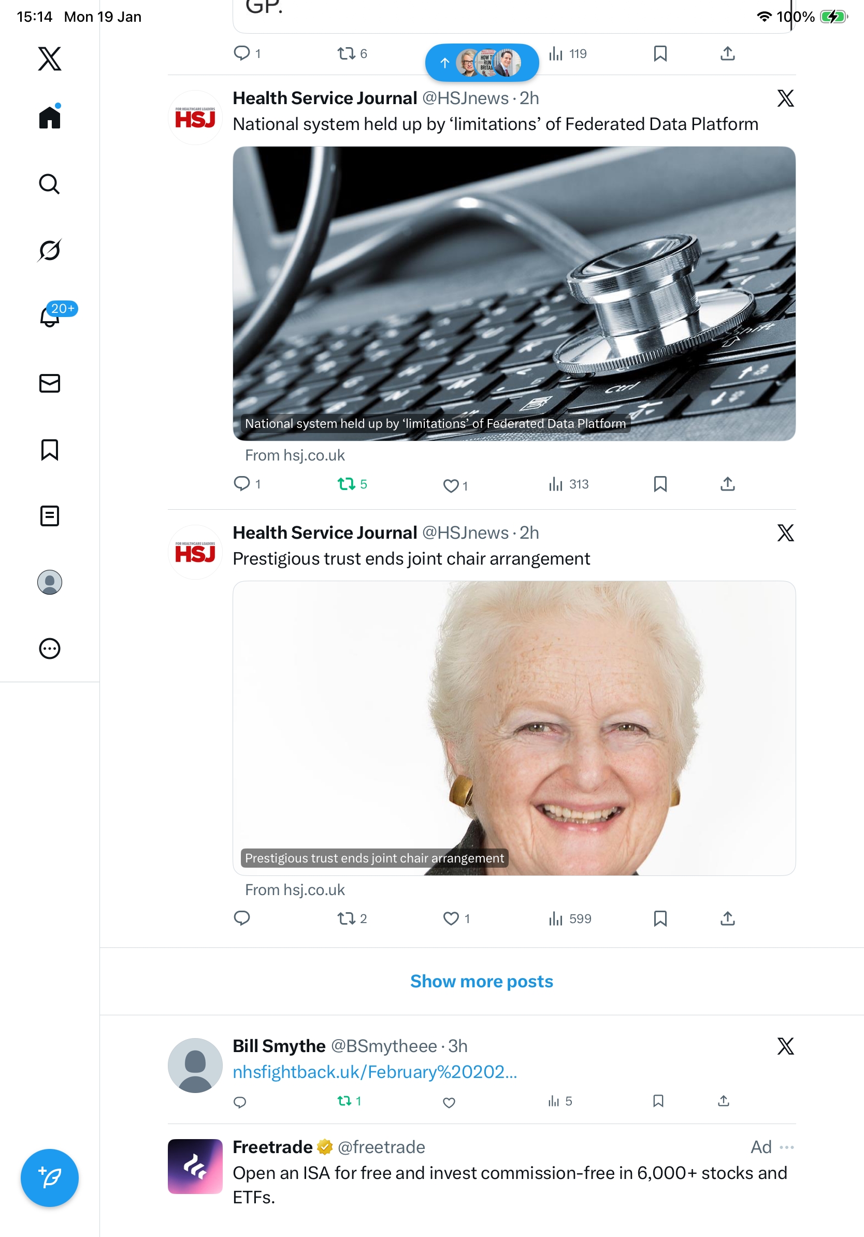Open Messages envelope icon
The image size is (864, 1237).
point(50,383)
